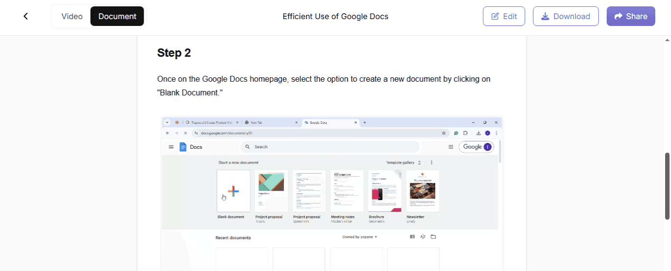Click the page's vertical scrollbar thumb

pyautogui.click(x=667, y=186)
